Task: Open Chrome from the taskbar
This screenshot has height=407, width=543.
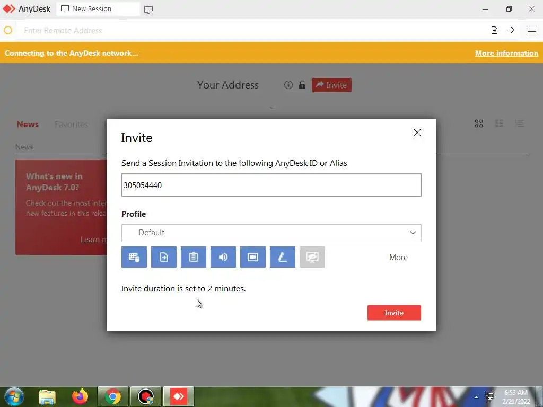Action: coord(113,396)
